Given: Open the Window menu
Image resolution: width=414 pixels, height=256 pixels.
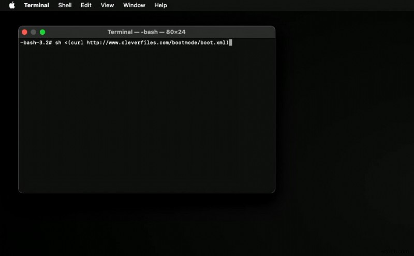Looking at the screenshot, I should click(134, 5).
